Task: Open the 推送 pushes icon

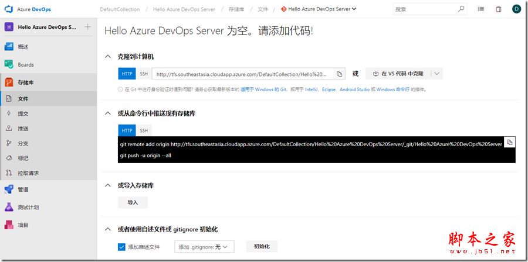Action: pyautogui.click(x=9, y=129)
